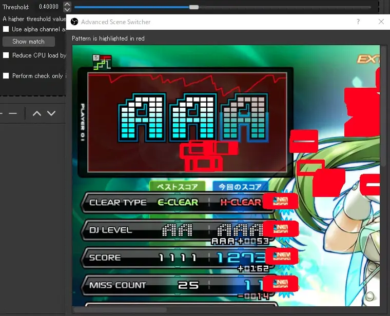390x316 pixels.
Task: Click the OBS logo in the dialog title bar
Action: [x=74, y=22]
